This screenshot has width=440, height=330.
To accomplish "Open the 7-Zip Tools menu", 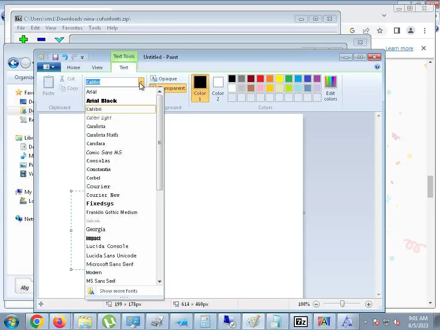I will [x=95, y=28].
